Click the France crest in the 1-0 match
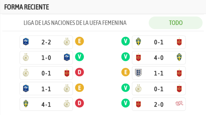 point(67,57)
